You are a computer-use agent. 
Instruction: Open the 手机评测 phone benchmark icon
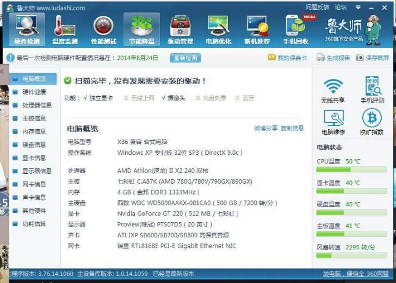372,90
